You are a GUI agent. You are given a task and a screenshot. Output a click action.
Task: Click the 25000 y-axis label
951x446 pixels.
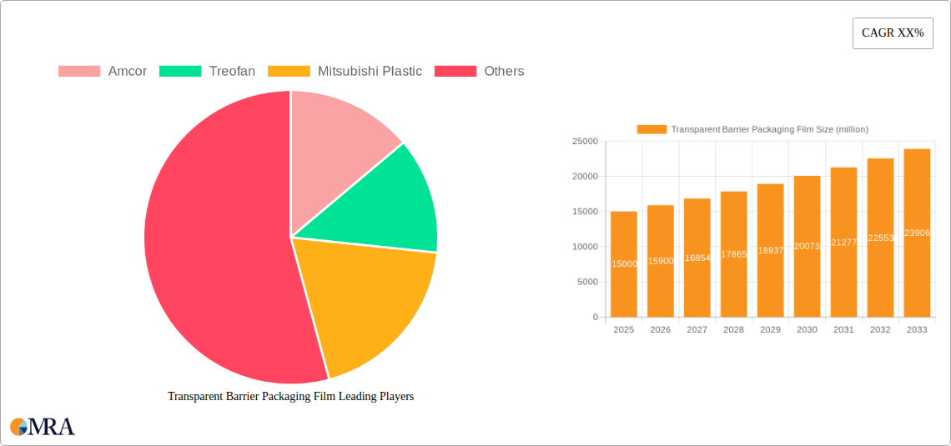coord(586,141)
